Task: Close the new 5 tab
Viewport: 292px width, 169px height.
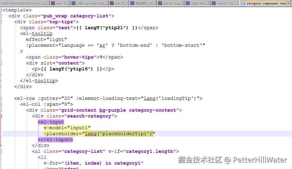Action: click(67, 3)
